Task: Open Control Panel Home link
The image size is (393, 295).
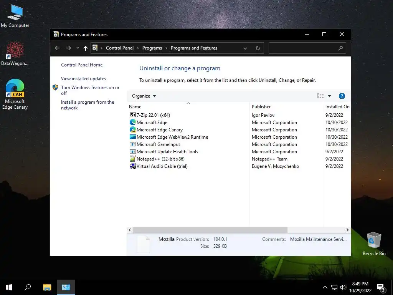Action: [82, 65]
